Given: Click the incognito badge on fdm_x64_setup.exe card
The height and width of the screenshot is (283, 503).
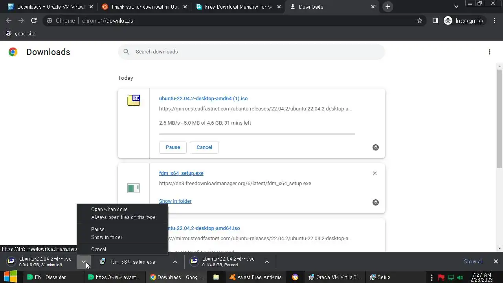Looking at the screenshot, I should (x=376, y=202).
